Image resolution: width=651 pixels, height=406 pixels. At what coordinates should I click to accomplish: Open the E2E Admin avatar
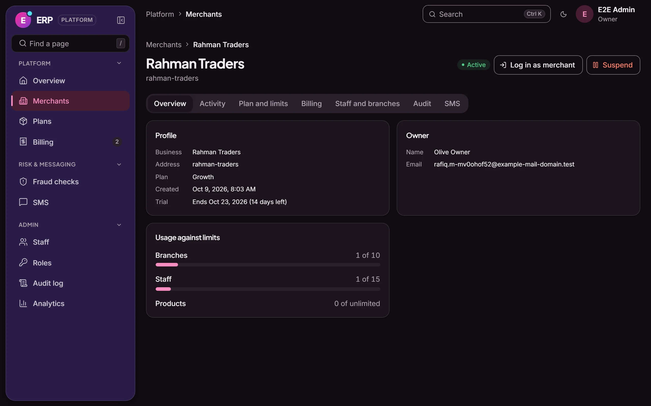[584, 14]
